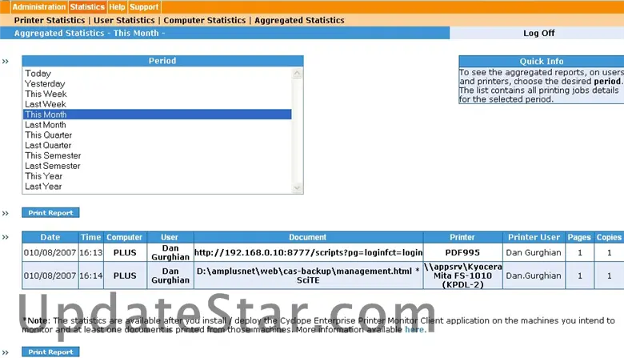The image size is (624, 358).
Task: Open the Statistics menu
Action: click(87, 6)
